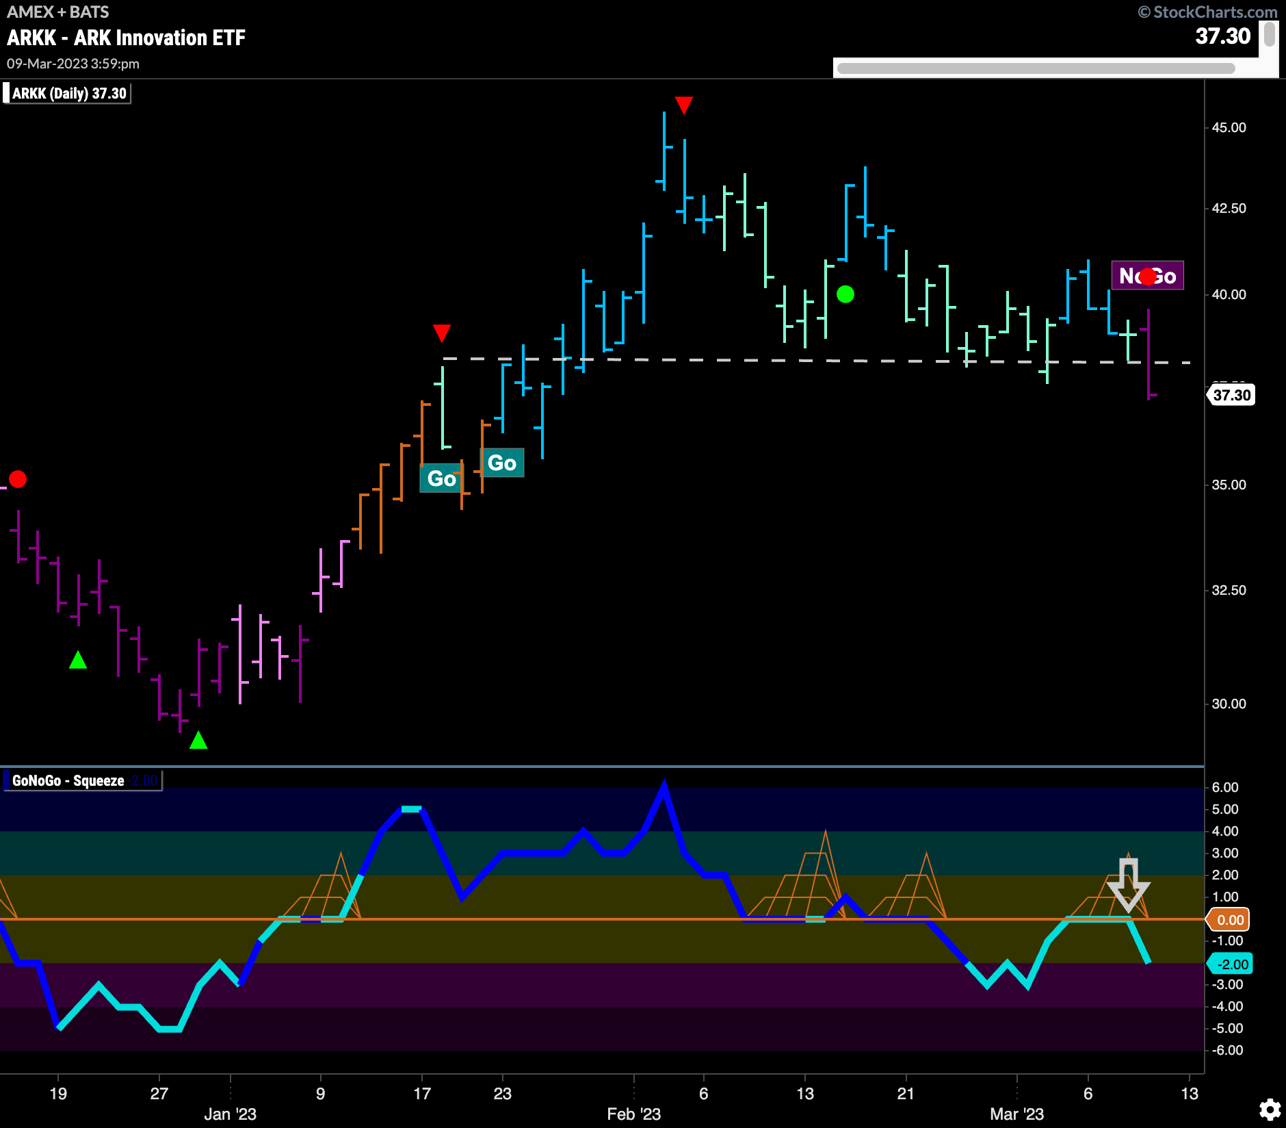Click the NoGo purple label on chart
The height and width of the screenshot is (1128, 1286).
pos(1147,276)
